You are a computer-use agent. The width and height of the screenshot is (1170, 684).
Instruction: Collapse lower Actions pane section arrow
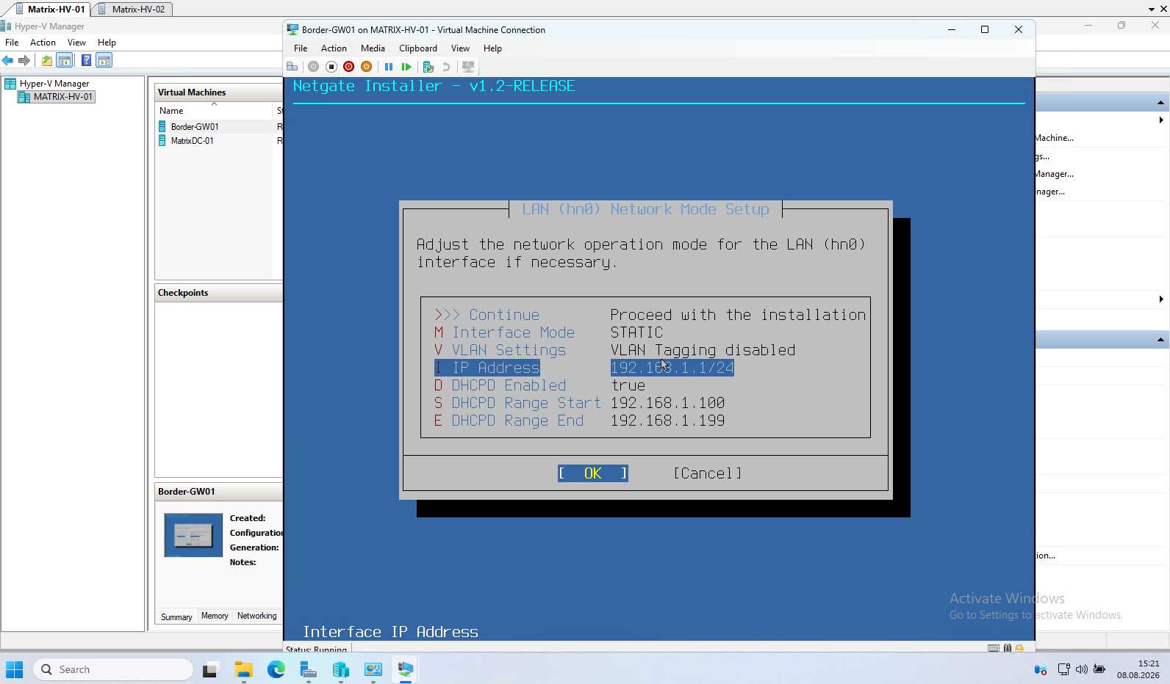[x=1160, y=340]
